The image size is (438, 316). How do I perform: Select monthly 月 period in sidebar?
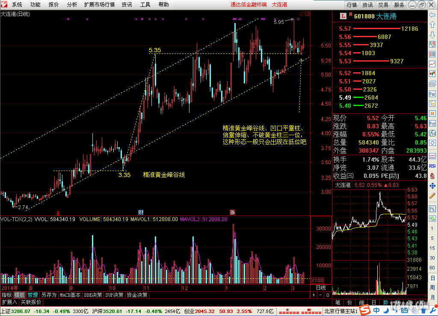pos(432,297)
